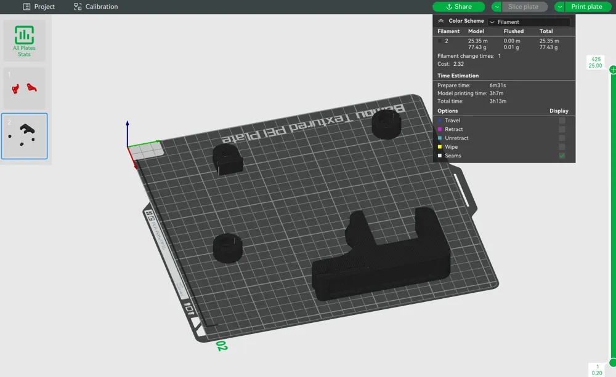616x377 pixels.
Task: Click the cyan Unretract legend color square
Action: (440, 138)
